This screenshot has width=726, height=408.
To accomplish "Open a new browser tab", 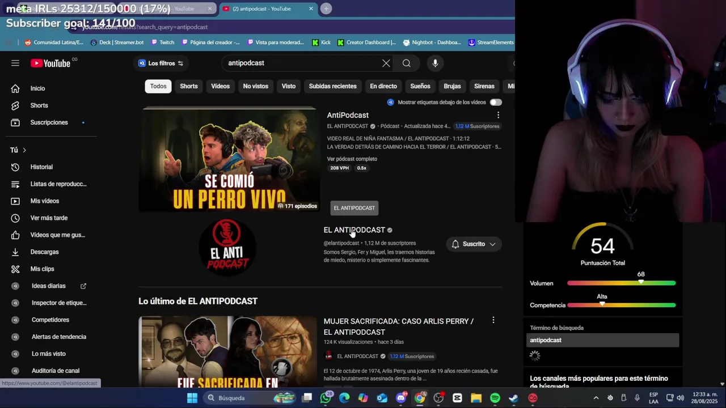I will click(326, 8).
